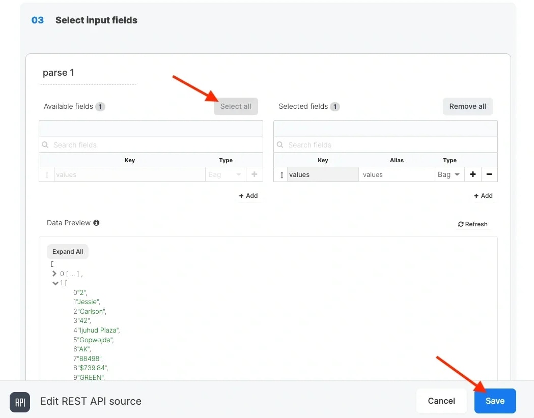The height and width of the screenshot is (418, 534).
Task: Refresh the data preview
Action: pos(473,224)
